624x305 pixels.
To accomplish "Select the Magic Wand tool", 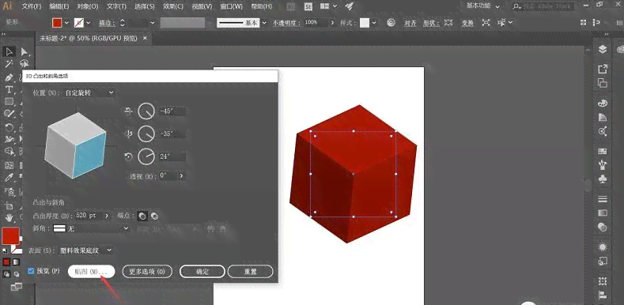I will [x=9, y=64].
